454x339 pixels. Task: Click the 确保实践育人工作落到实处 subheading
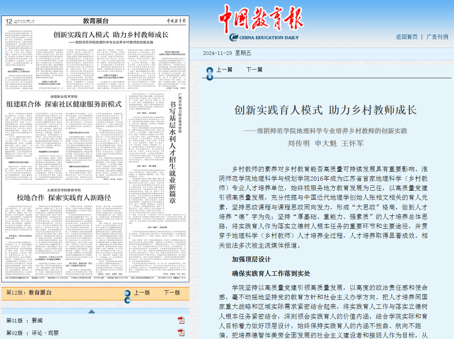(271, 274)
